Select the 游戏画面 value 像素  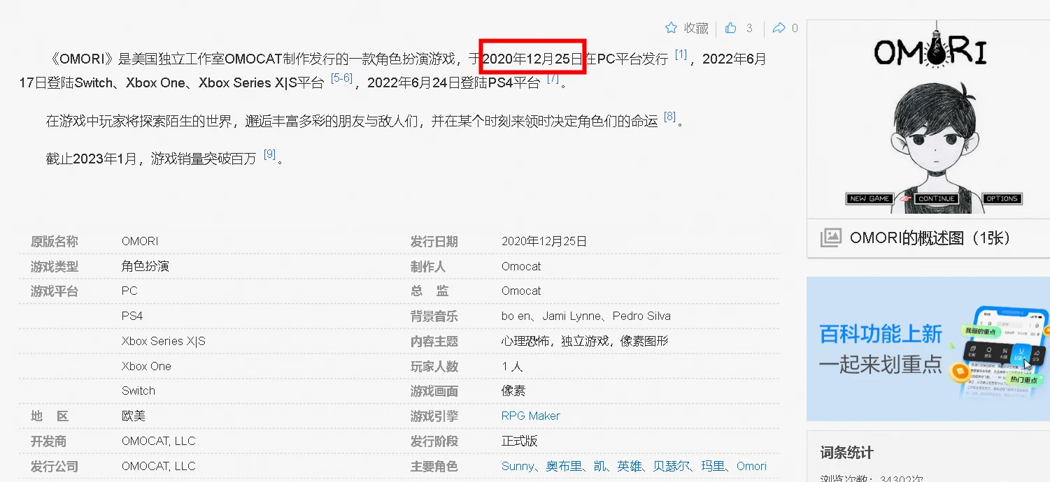513,390
